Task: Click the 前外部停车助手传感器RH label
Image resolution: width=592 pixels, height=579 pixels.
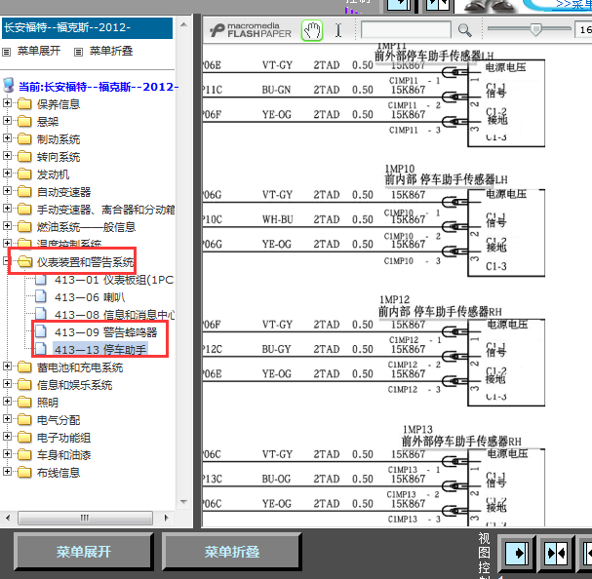Action: click(x=461, y=441)
